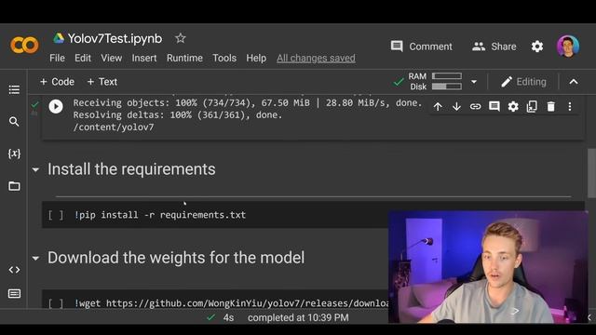The width and height of the screenshot is (596, 335).
Task: Click the Resolving deltas output line
Action: pyautogui.click(x=178, y=115)
